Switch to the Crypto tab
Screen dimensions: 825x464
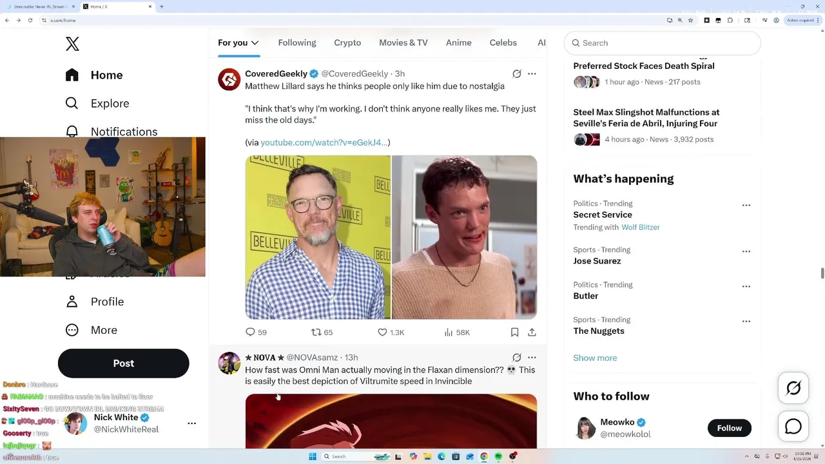pyautogui.click(x=347, y=43)
